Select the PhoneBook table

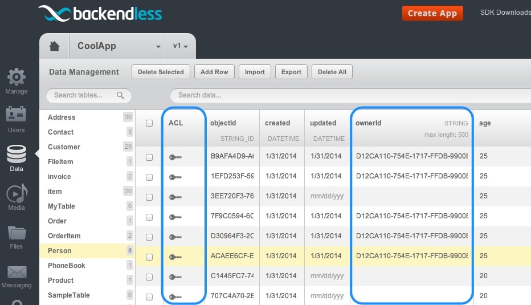[87, 266]
